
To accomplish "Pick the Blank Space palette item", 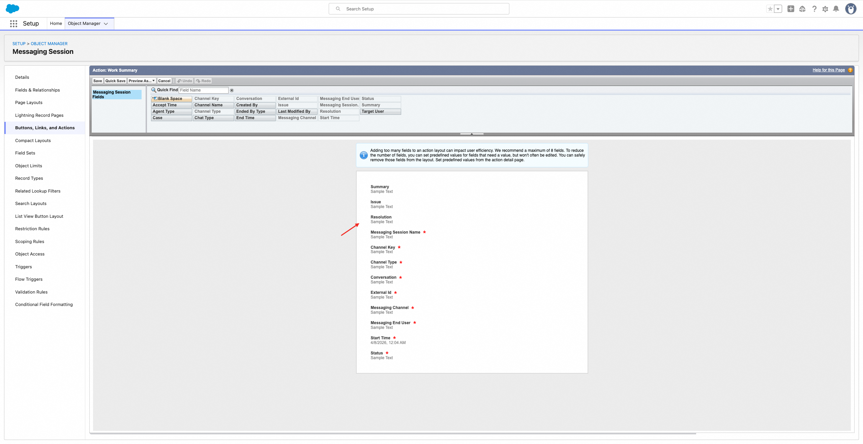I will (x=172, y=99).
